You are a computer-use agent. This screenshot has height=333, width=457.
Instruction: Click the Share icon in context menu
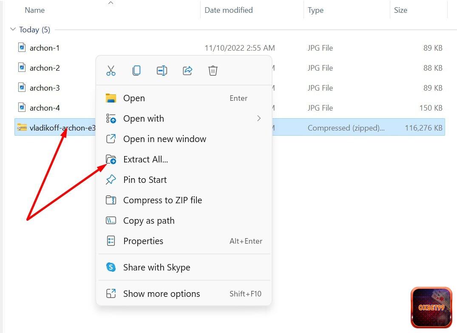click(187, 71)
